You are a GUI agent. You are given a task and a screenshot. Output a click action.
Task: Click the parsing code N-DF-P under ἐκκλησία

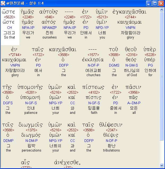[93, 65]
